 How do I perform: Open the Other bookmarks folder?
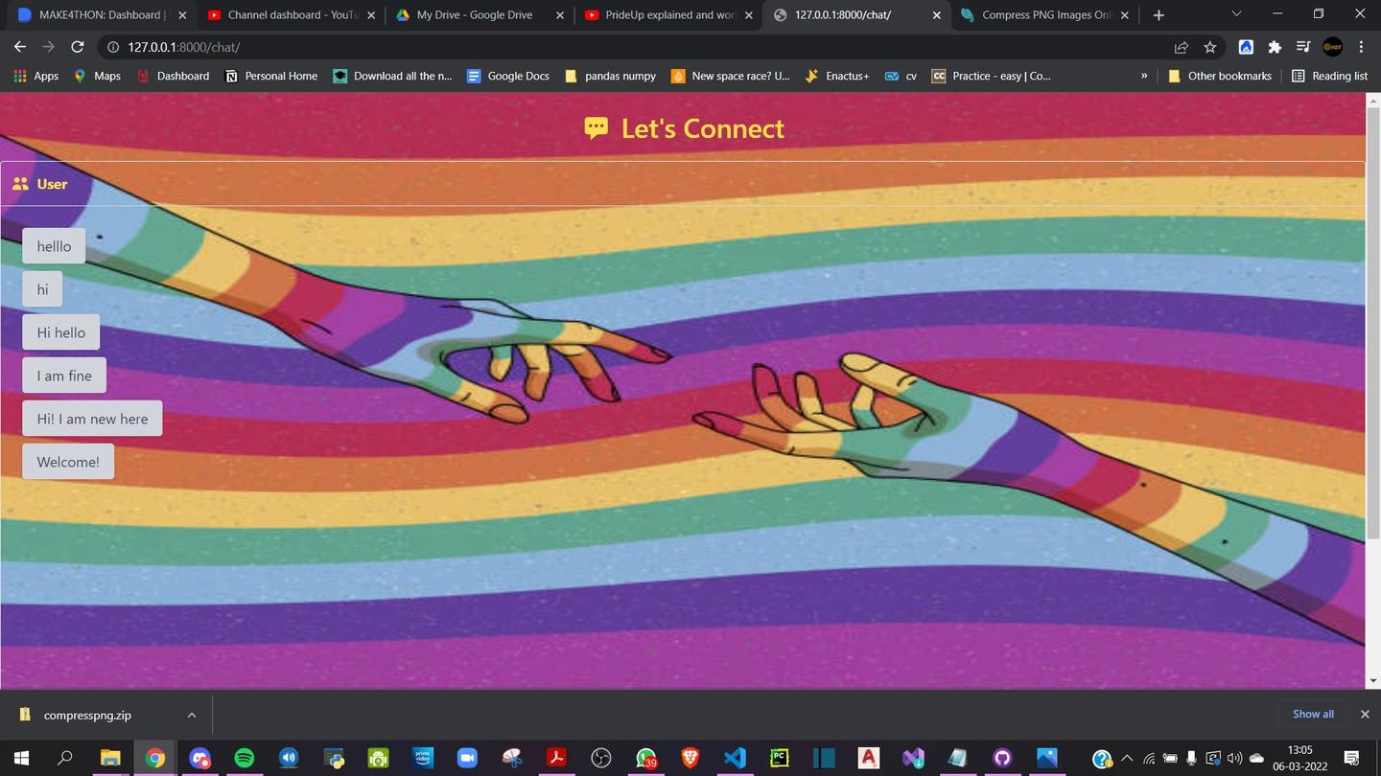tap(1220, 76)
